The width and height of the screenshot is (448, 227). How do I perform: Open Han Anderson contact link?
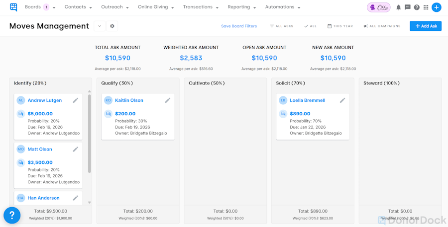point(43,198)
